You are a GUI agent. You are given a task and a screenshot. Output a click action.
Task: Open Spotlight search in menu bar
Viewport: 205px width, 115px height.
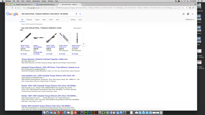tap(199, 1)
